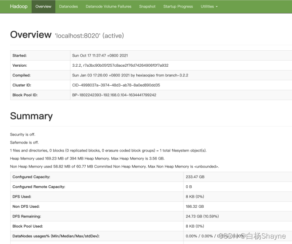Click the Non Heap Memory used line
This screenshot has height=244, width=292.
click(x=114, y=166)
